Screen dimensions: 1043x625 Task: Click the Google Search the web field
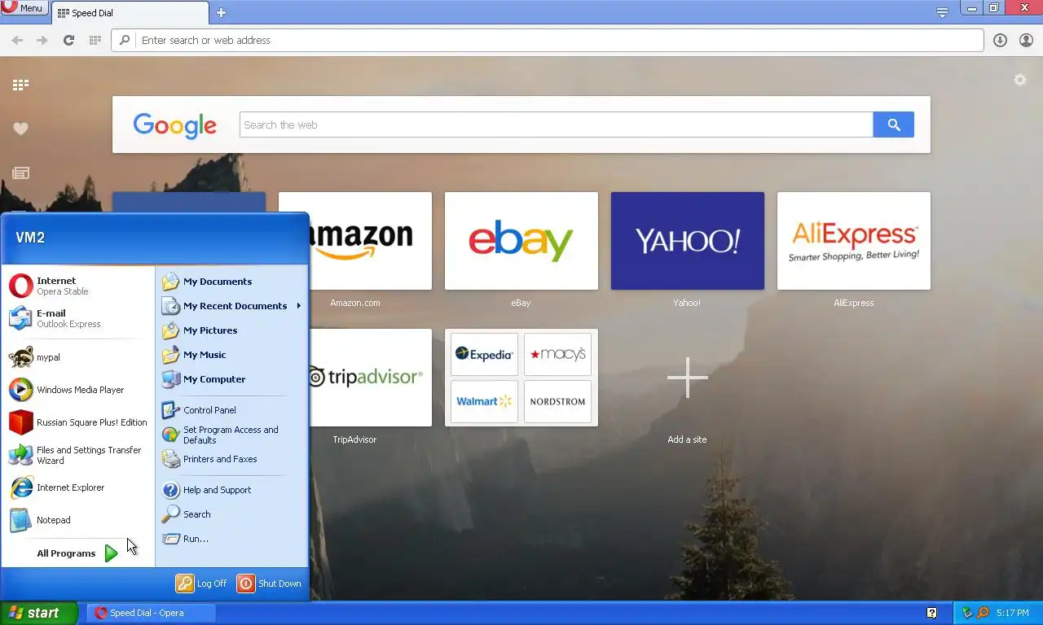(557, 125)
